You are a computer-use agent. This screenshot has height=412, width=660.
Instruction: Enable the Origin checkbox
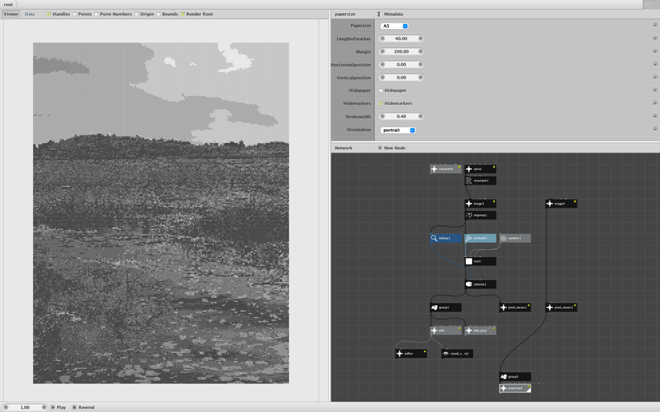tap(137, 14)
